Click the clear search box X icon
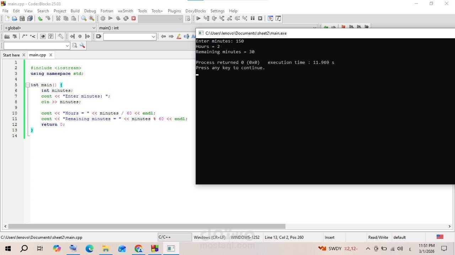The image size is (455, 255). tap(99, 36)
